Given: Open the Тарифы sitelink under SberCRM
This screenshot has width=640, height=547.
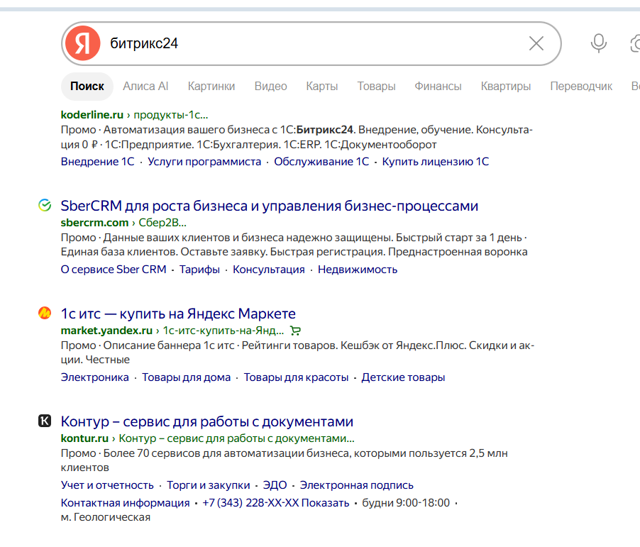Looking at the screenshot, I should (x=199, y=270).
